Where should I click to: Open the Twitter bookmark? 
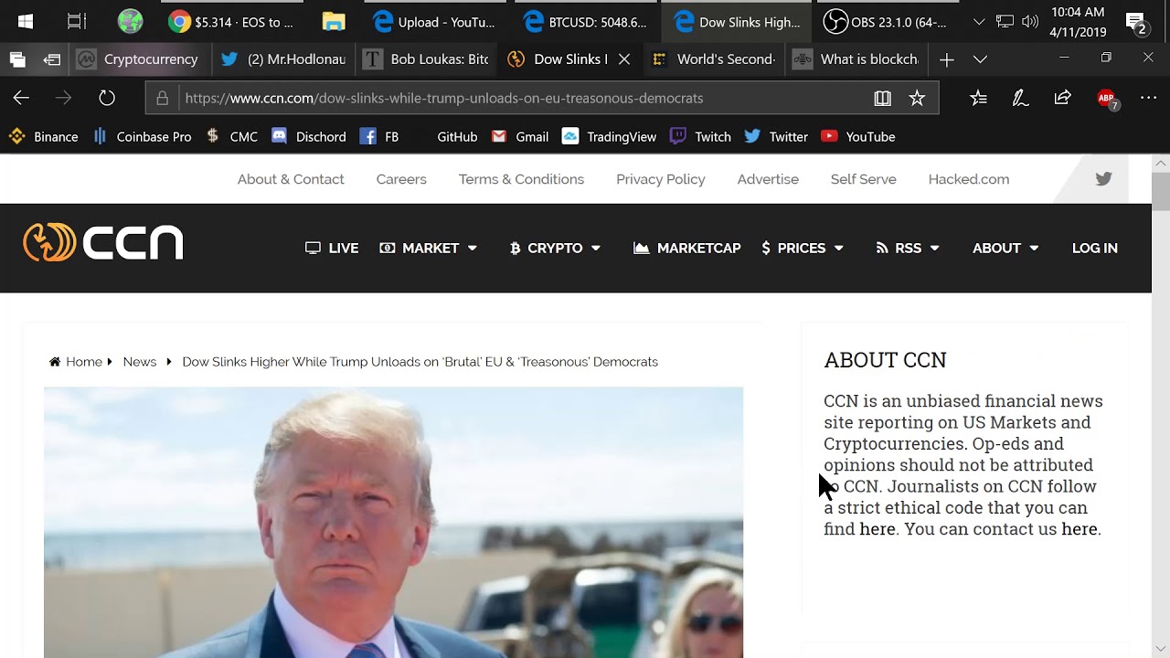[x=776, y=136]
